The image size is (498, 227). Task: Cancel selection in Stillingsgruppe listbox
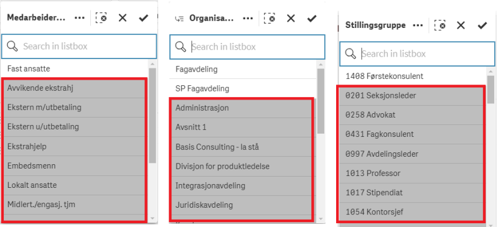tap(461, 25)
